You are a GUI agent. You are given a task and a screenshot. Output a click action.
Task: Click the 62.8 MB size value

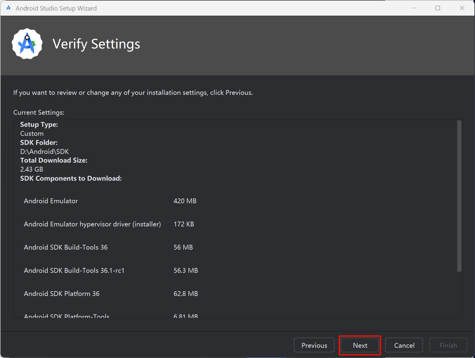tap(186, 294)
